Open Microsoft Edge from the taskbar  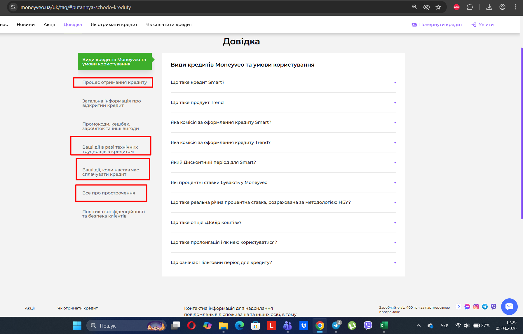240,326
